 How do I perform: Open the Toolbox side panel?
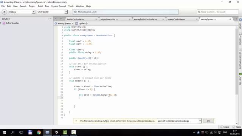[240, 23]
